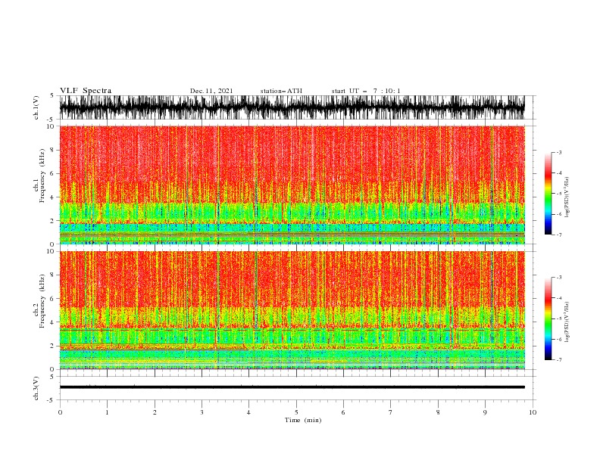Click the 'ch.1(V)' waveform axis label
This screenshot has width=600, height=463.
coord(36,107)
